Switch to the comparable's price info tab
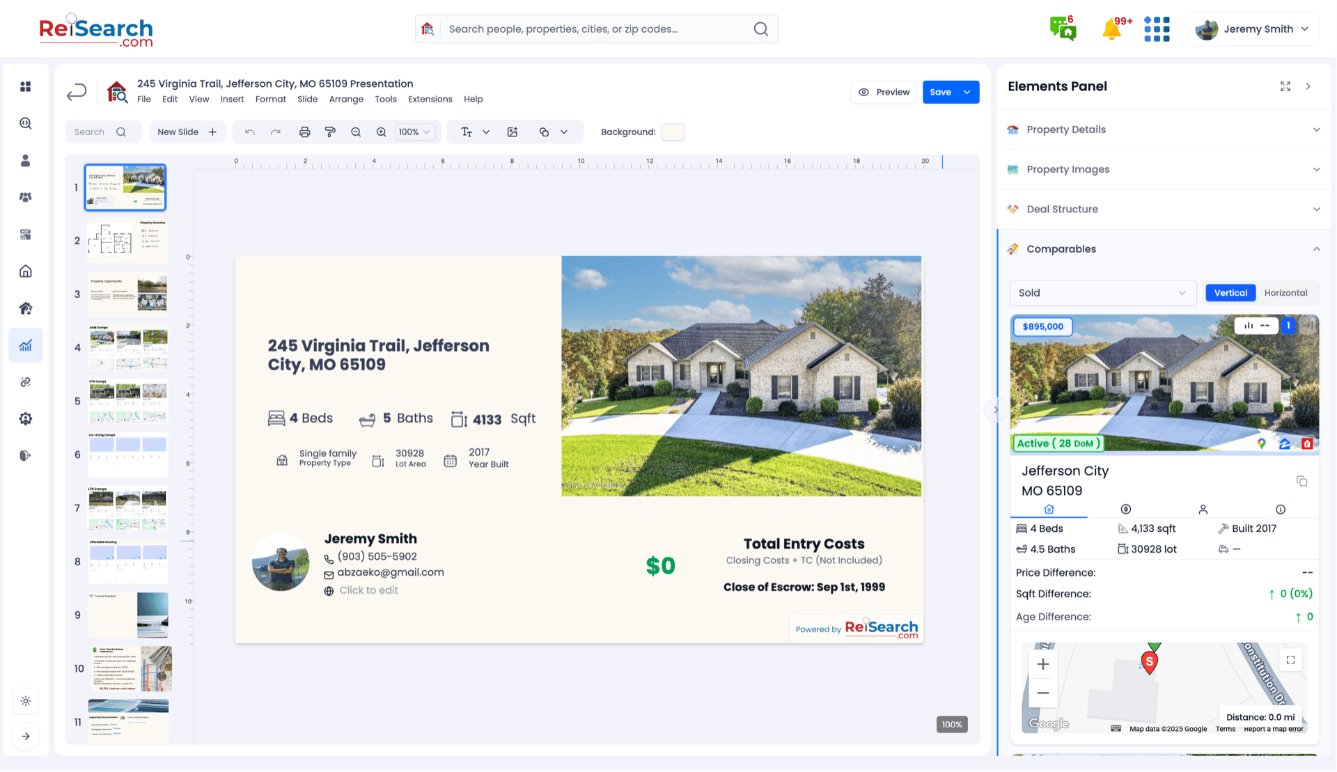1337x772 pixels. point(1125,510)
